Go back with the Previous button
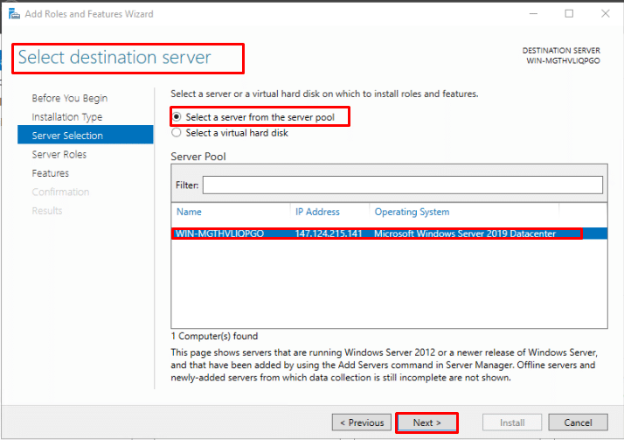 362,423
